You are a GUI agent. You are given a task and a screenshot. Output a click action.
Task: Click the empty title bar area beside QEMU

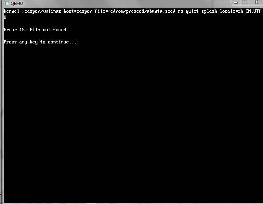(126, 3)
